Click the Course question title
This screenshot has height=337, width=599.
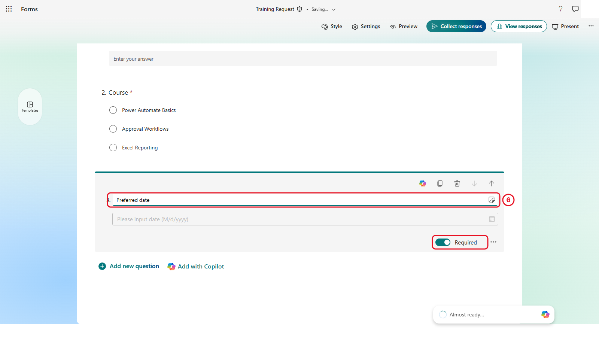tap(118, 92)
